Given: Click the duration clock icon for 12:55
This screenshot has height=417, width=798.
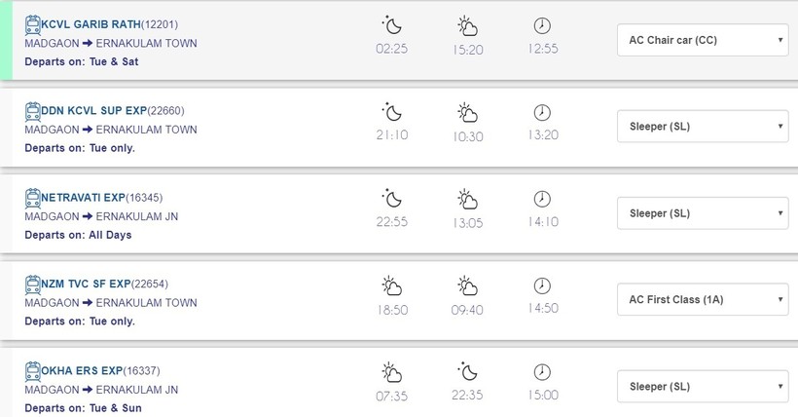Looking at the screenshot, I should point(542,25).
